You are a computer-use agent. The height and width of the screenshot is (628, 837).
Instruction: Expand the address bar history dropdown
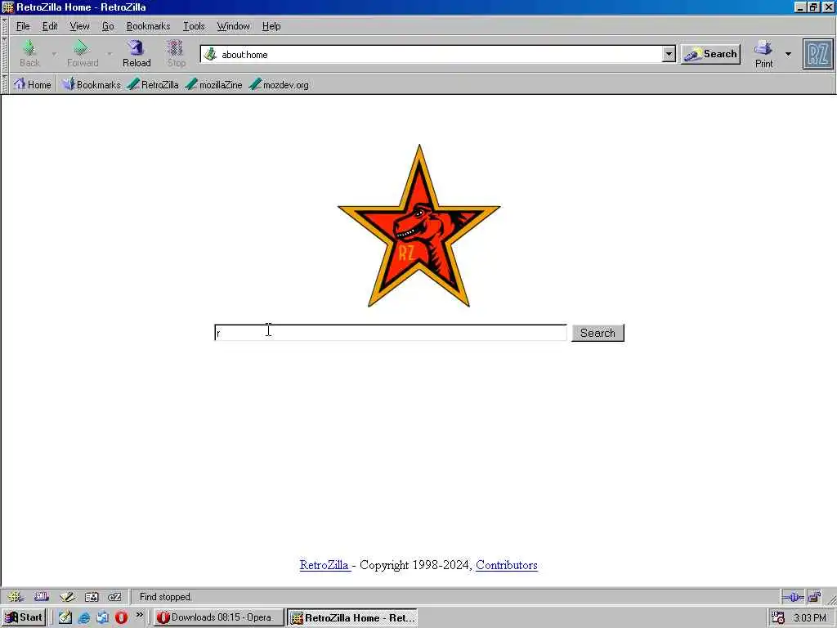click(669, 54)
